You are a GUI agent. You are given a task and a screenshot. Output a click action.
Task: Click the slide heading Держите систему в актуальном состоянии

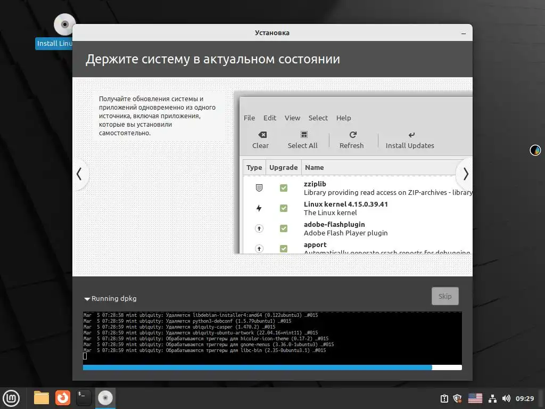point(213,59)
